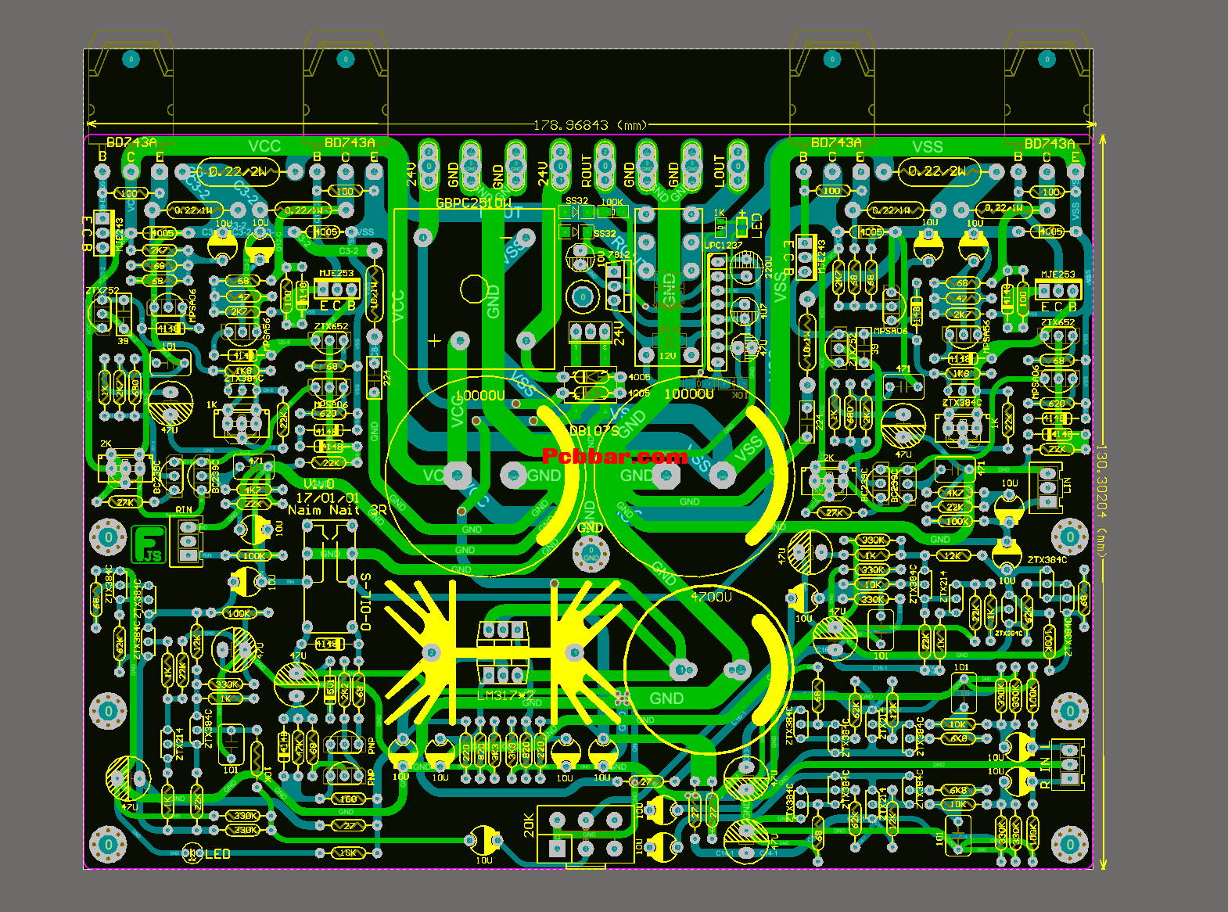The image size is (1228, 912).
Task: Pick the DB107S designator text
Action: (594, 431)
